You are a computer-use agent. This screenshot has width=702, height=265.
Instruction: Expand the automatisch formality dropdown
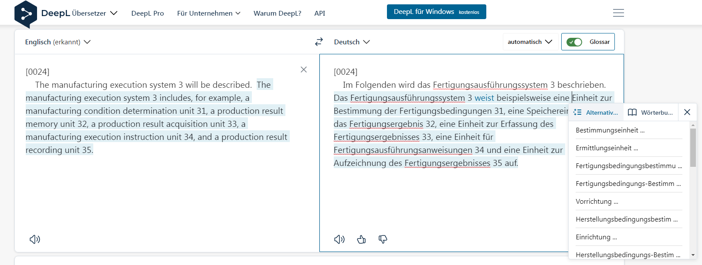pos(530,42)
